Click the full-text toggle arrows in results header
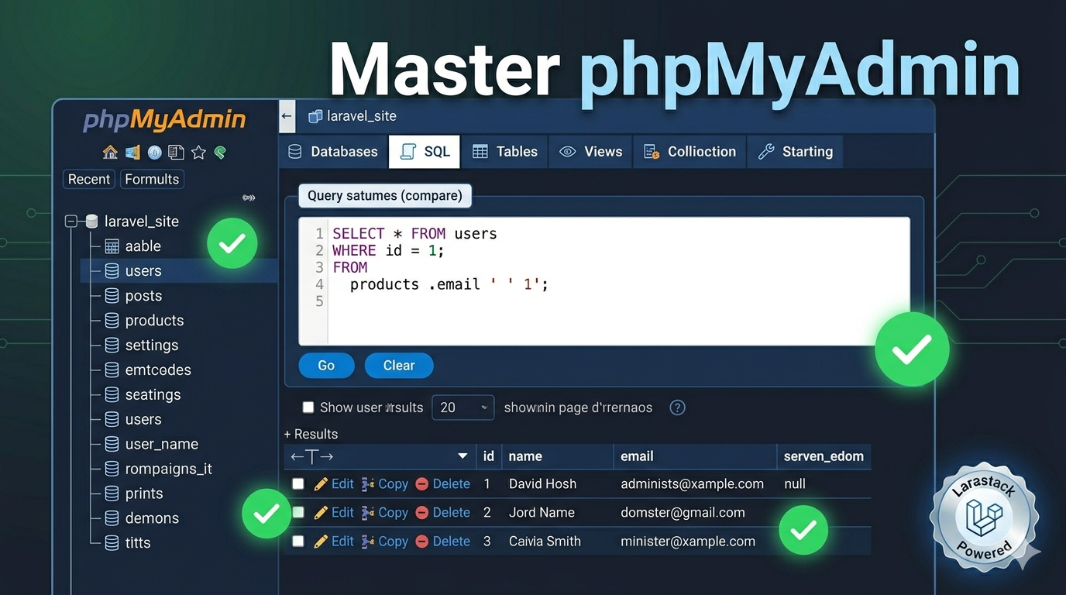The width and height of the screenshot is (1066, 595). (x=312, y=456)
